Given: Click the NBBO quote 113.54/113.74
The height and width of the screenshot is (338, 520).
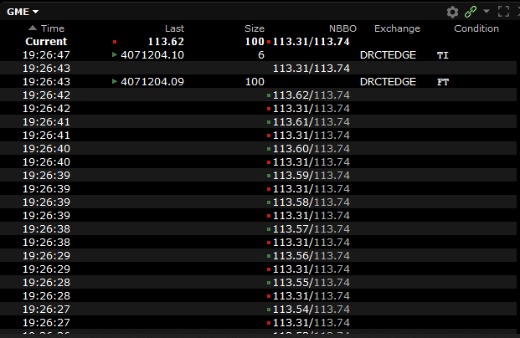Looking at the screenshot, I should tap(311, 310).
